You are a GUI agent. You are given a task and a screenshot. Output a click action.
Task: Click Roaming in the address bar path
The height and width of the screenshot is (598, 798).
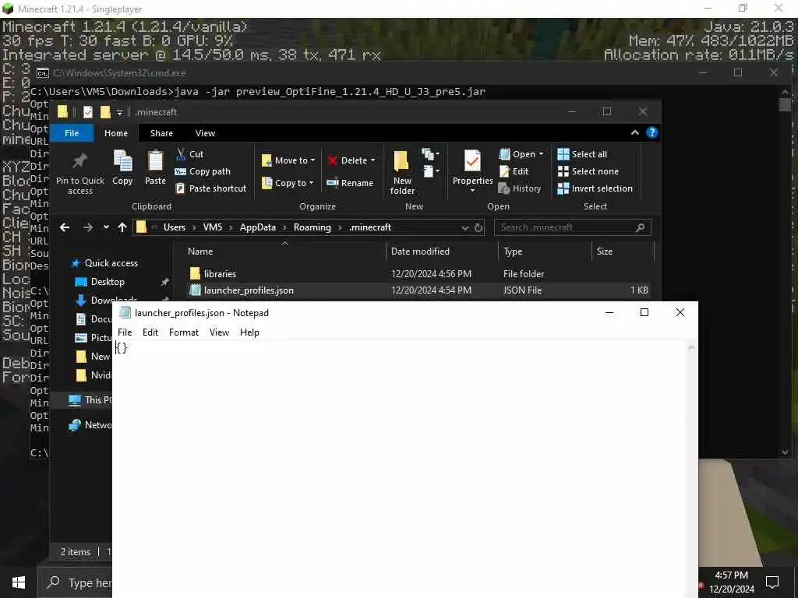coord(312,227)
